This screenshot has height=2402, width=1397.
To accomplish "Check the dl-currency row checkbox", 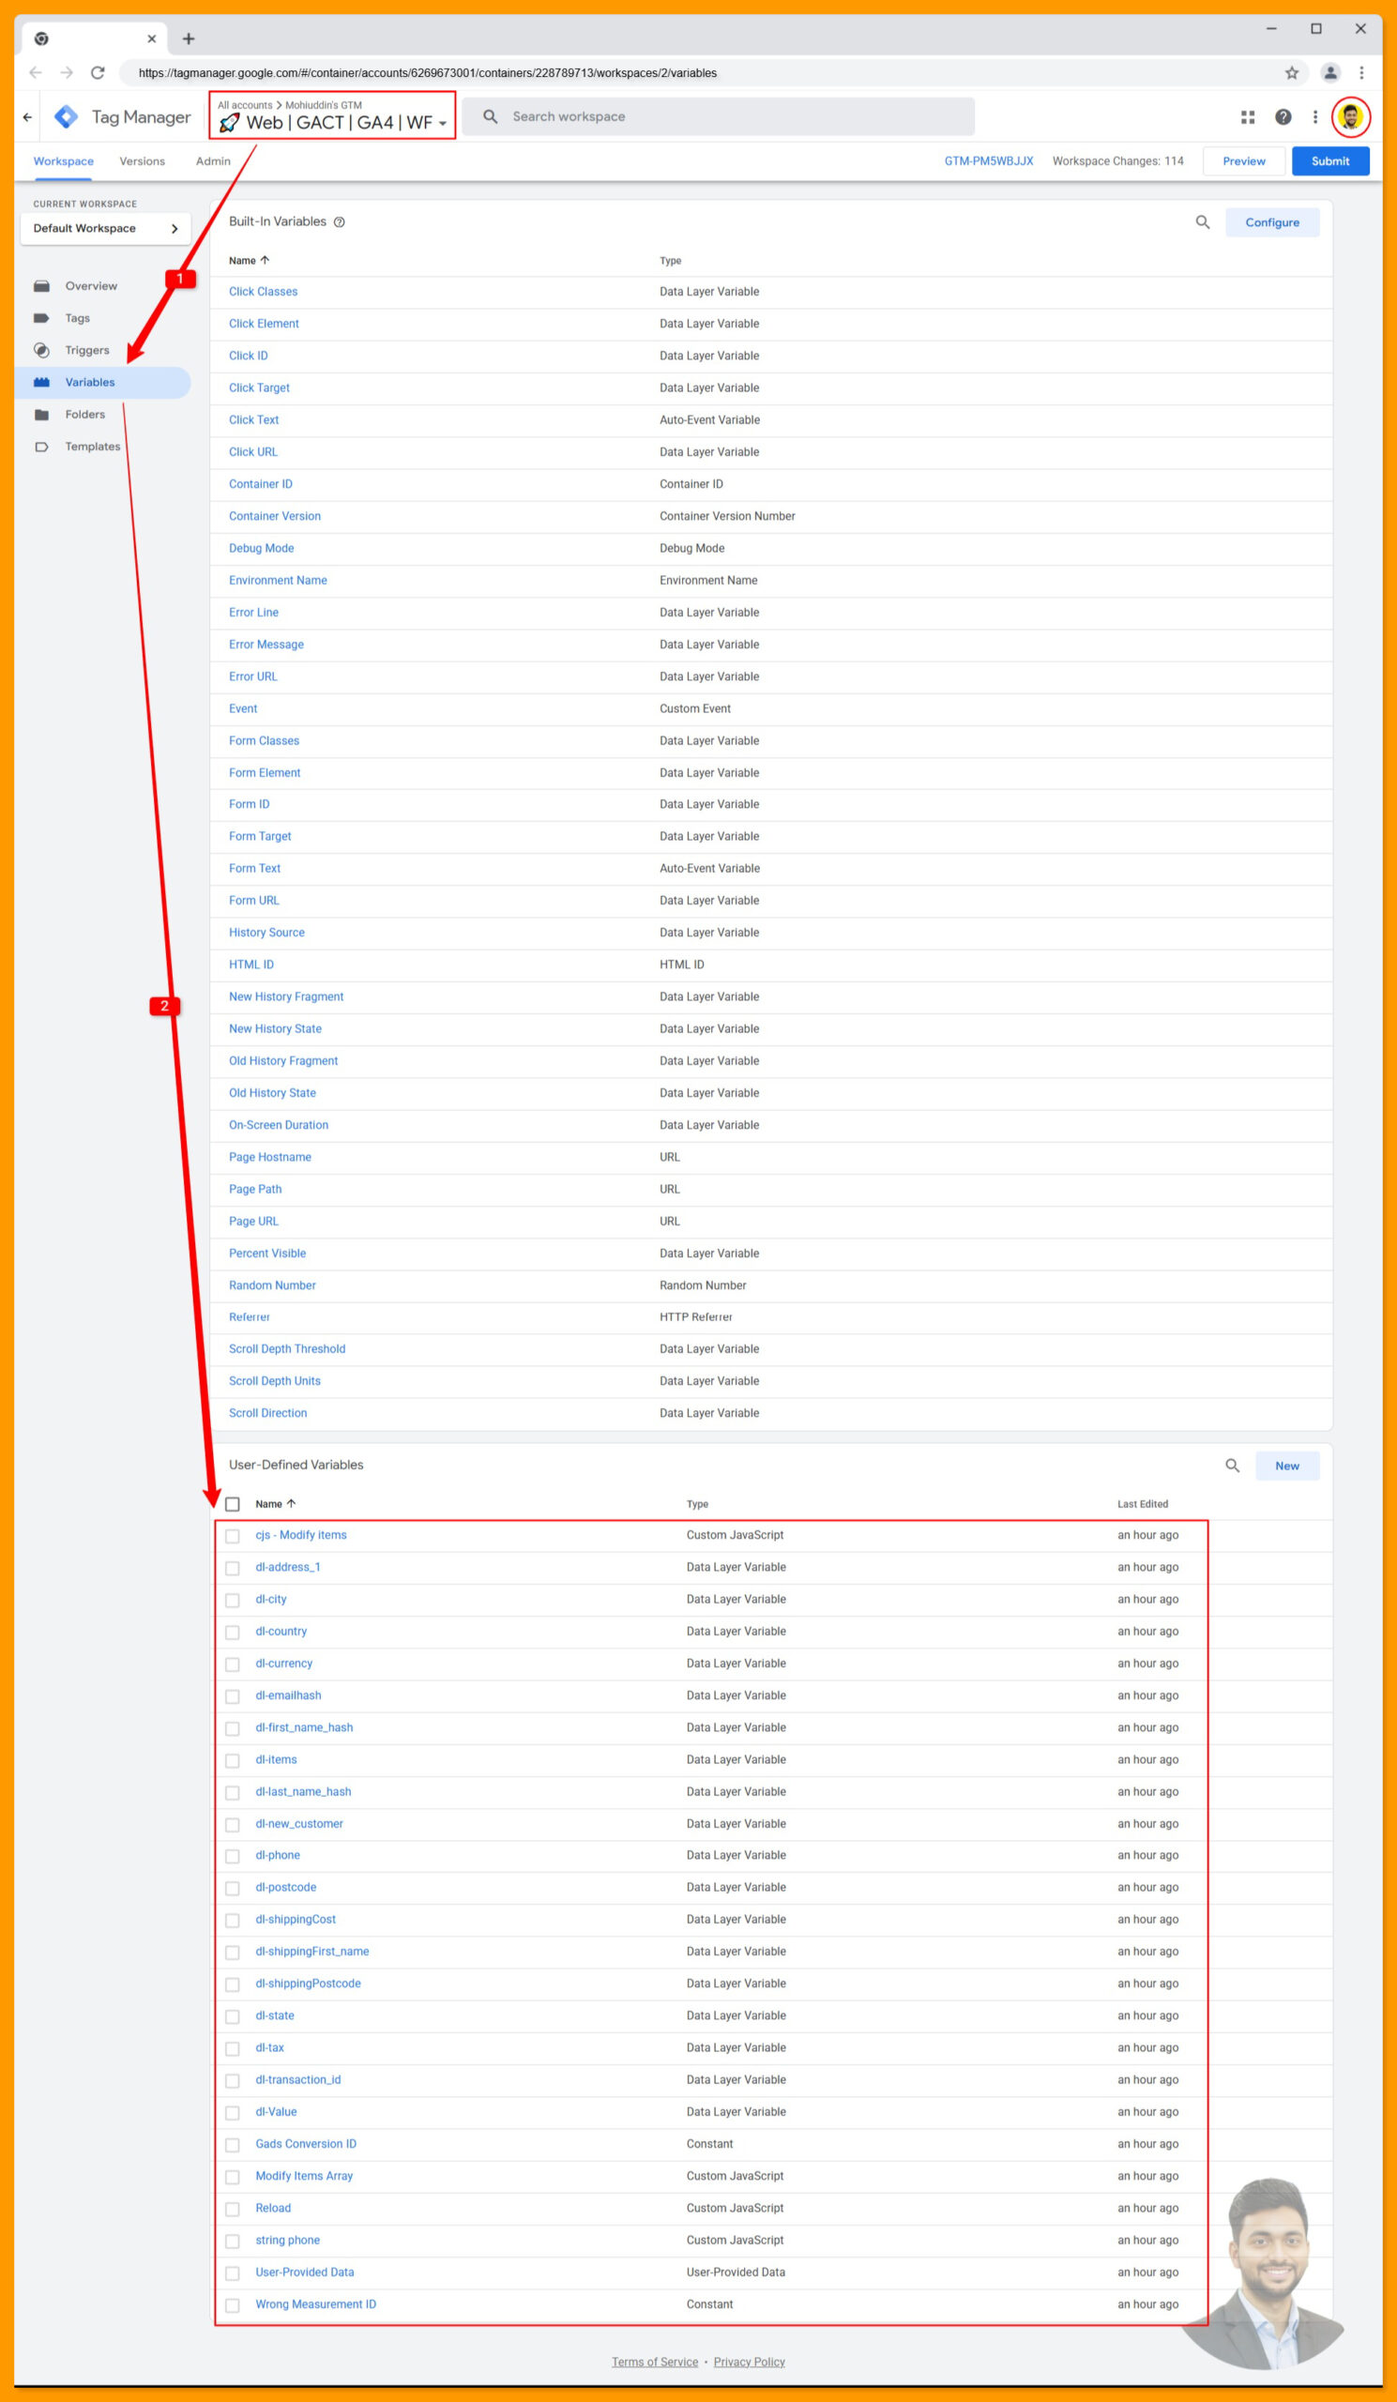I will pyautogui.click(x=233, y=1665).
